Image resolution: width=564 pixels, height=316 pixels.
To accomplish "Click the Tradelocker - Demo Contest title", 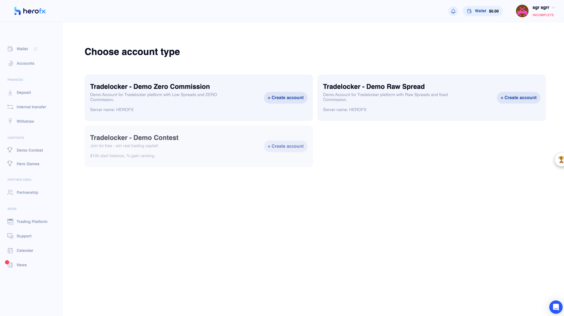I will click(x=134, y=138).
